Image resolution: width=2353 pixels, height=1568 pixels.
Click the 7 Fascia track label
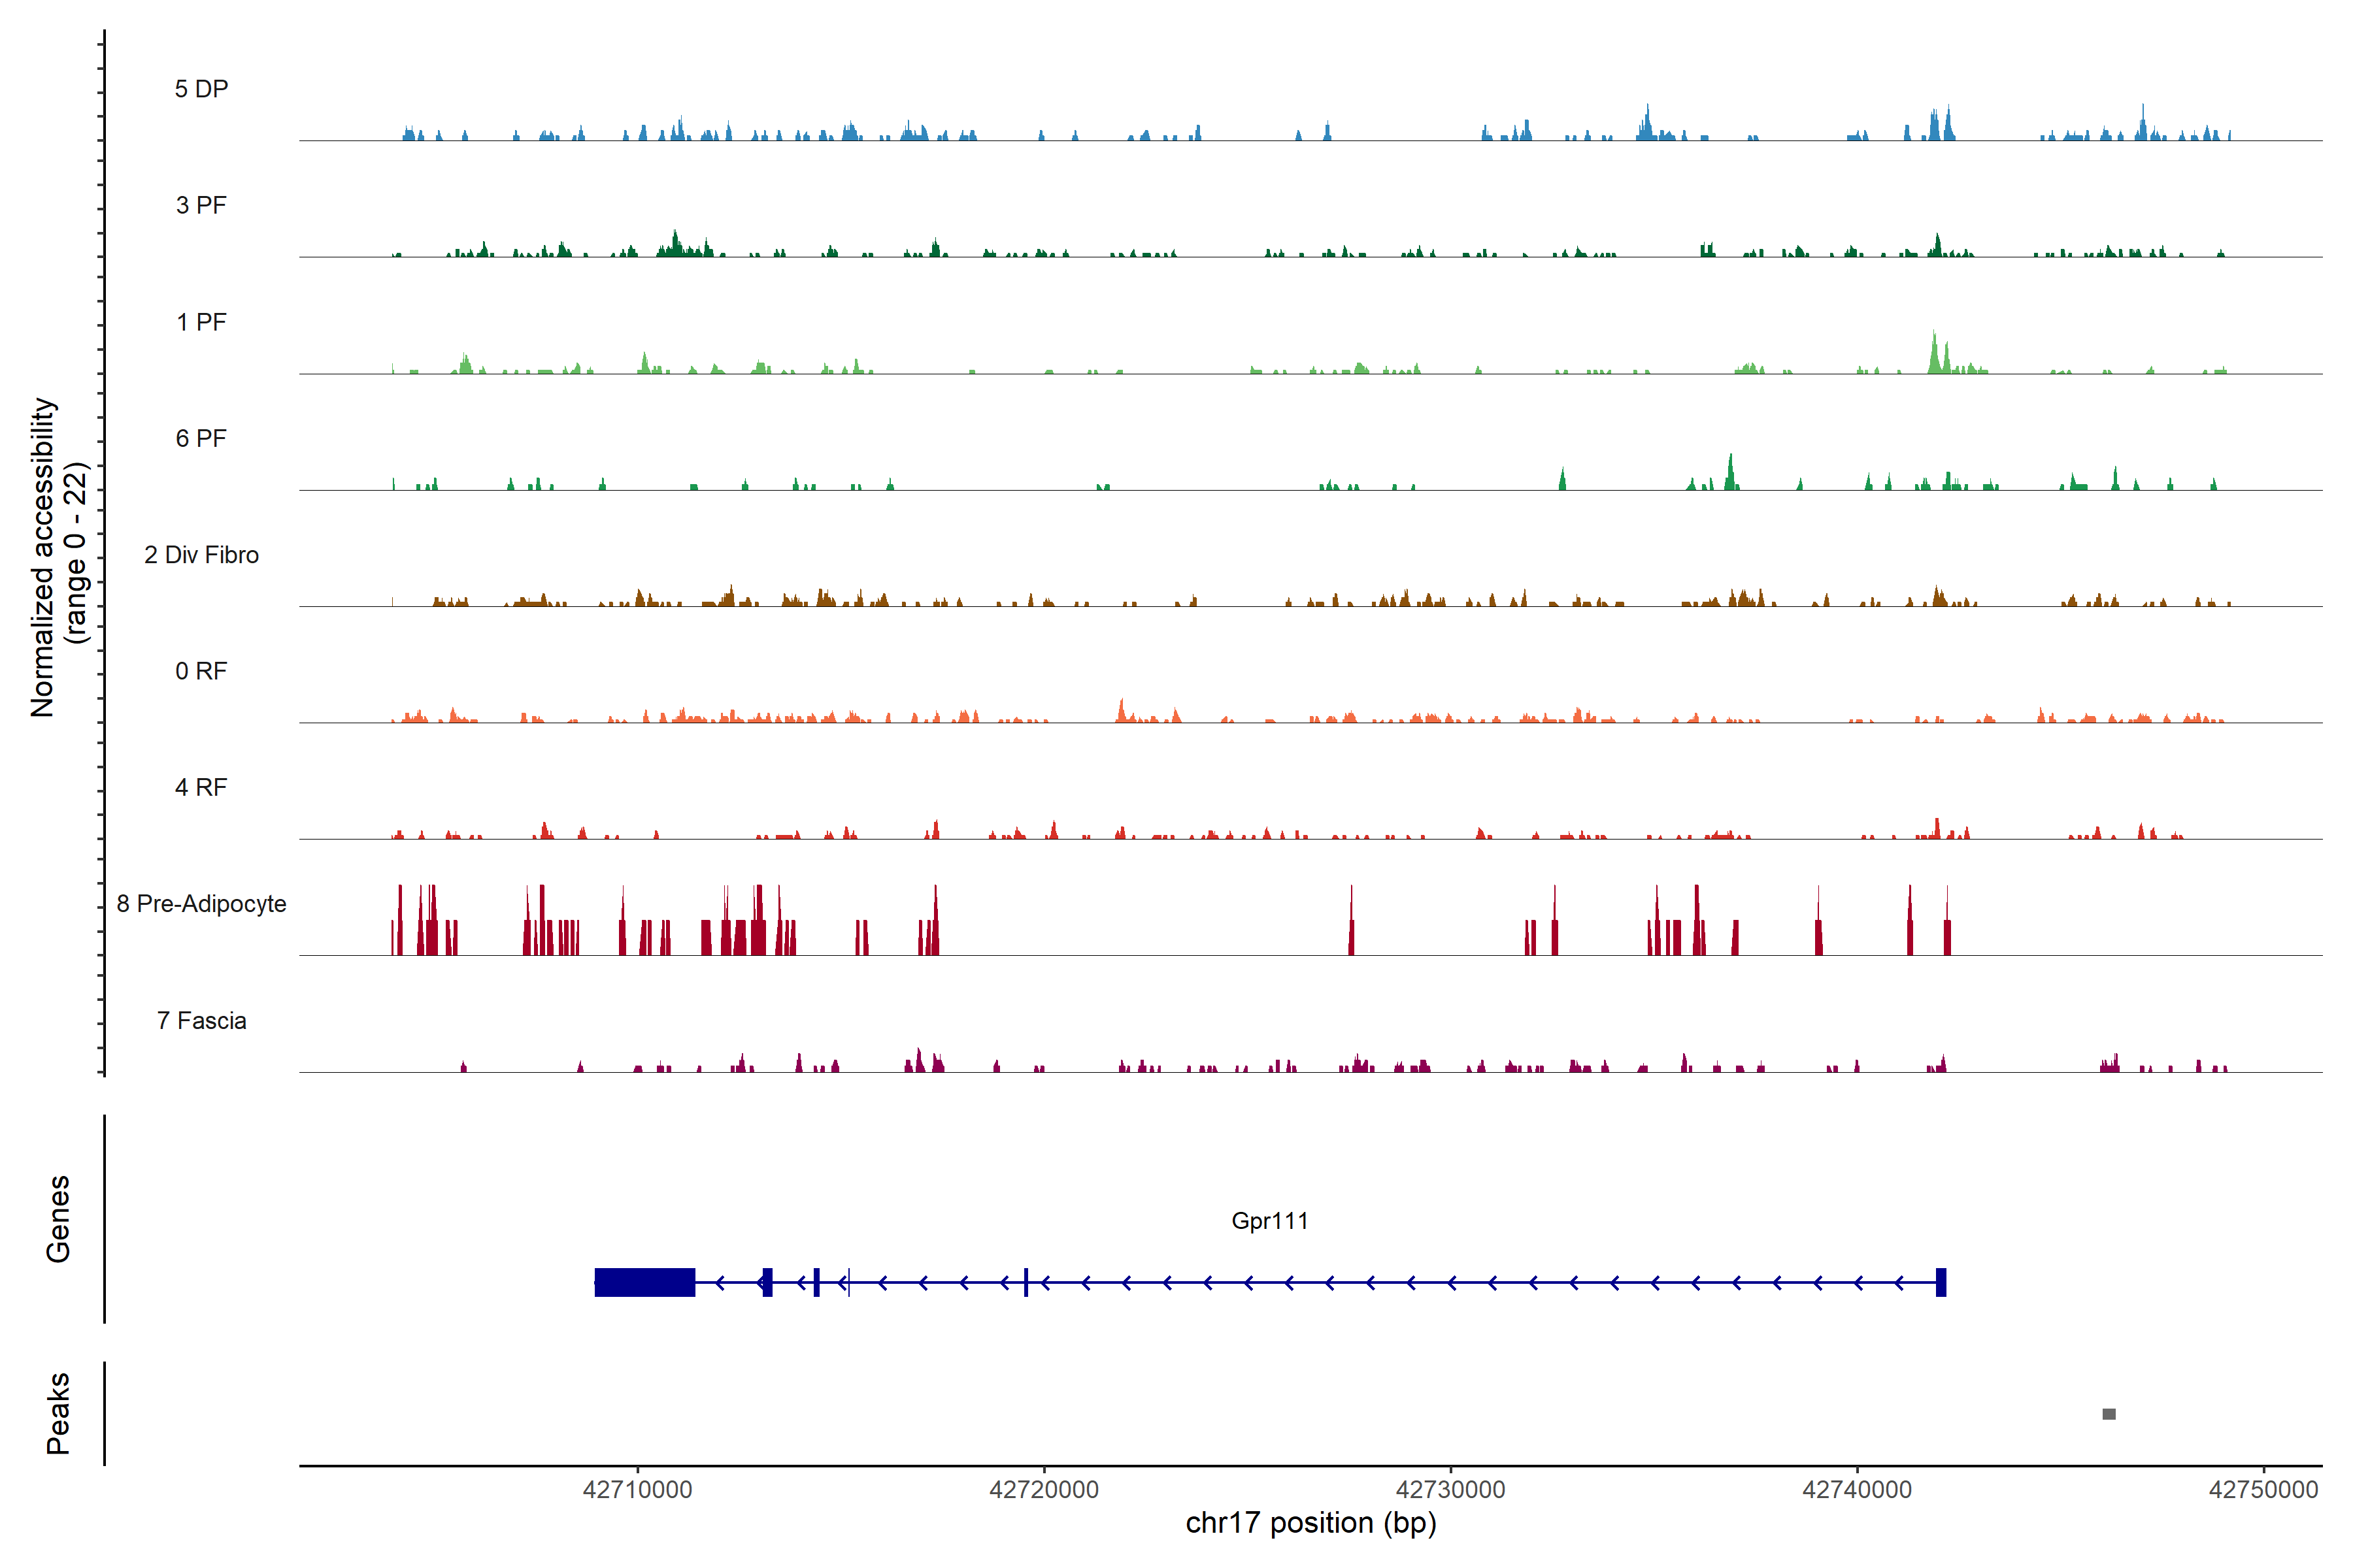click(x=201, y=1020)
